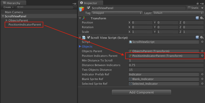Switch to the Inspector tab
This screenshot has height=103, width=205.
tap(91, 3)
